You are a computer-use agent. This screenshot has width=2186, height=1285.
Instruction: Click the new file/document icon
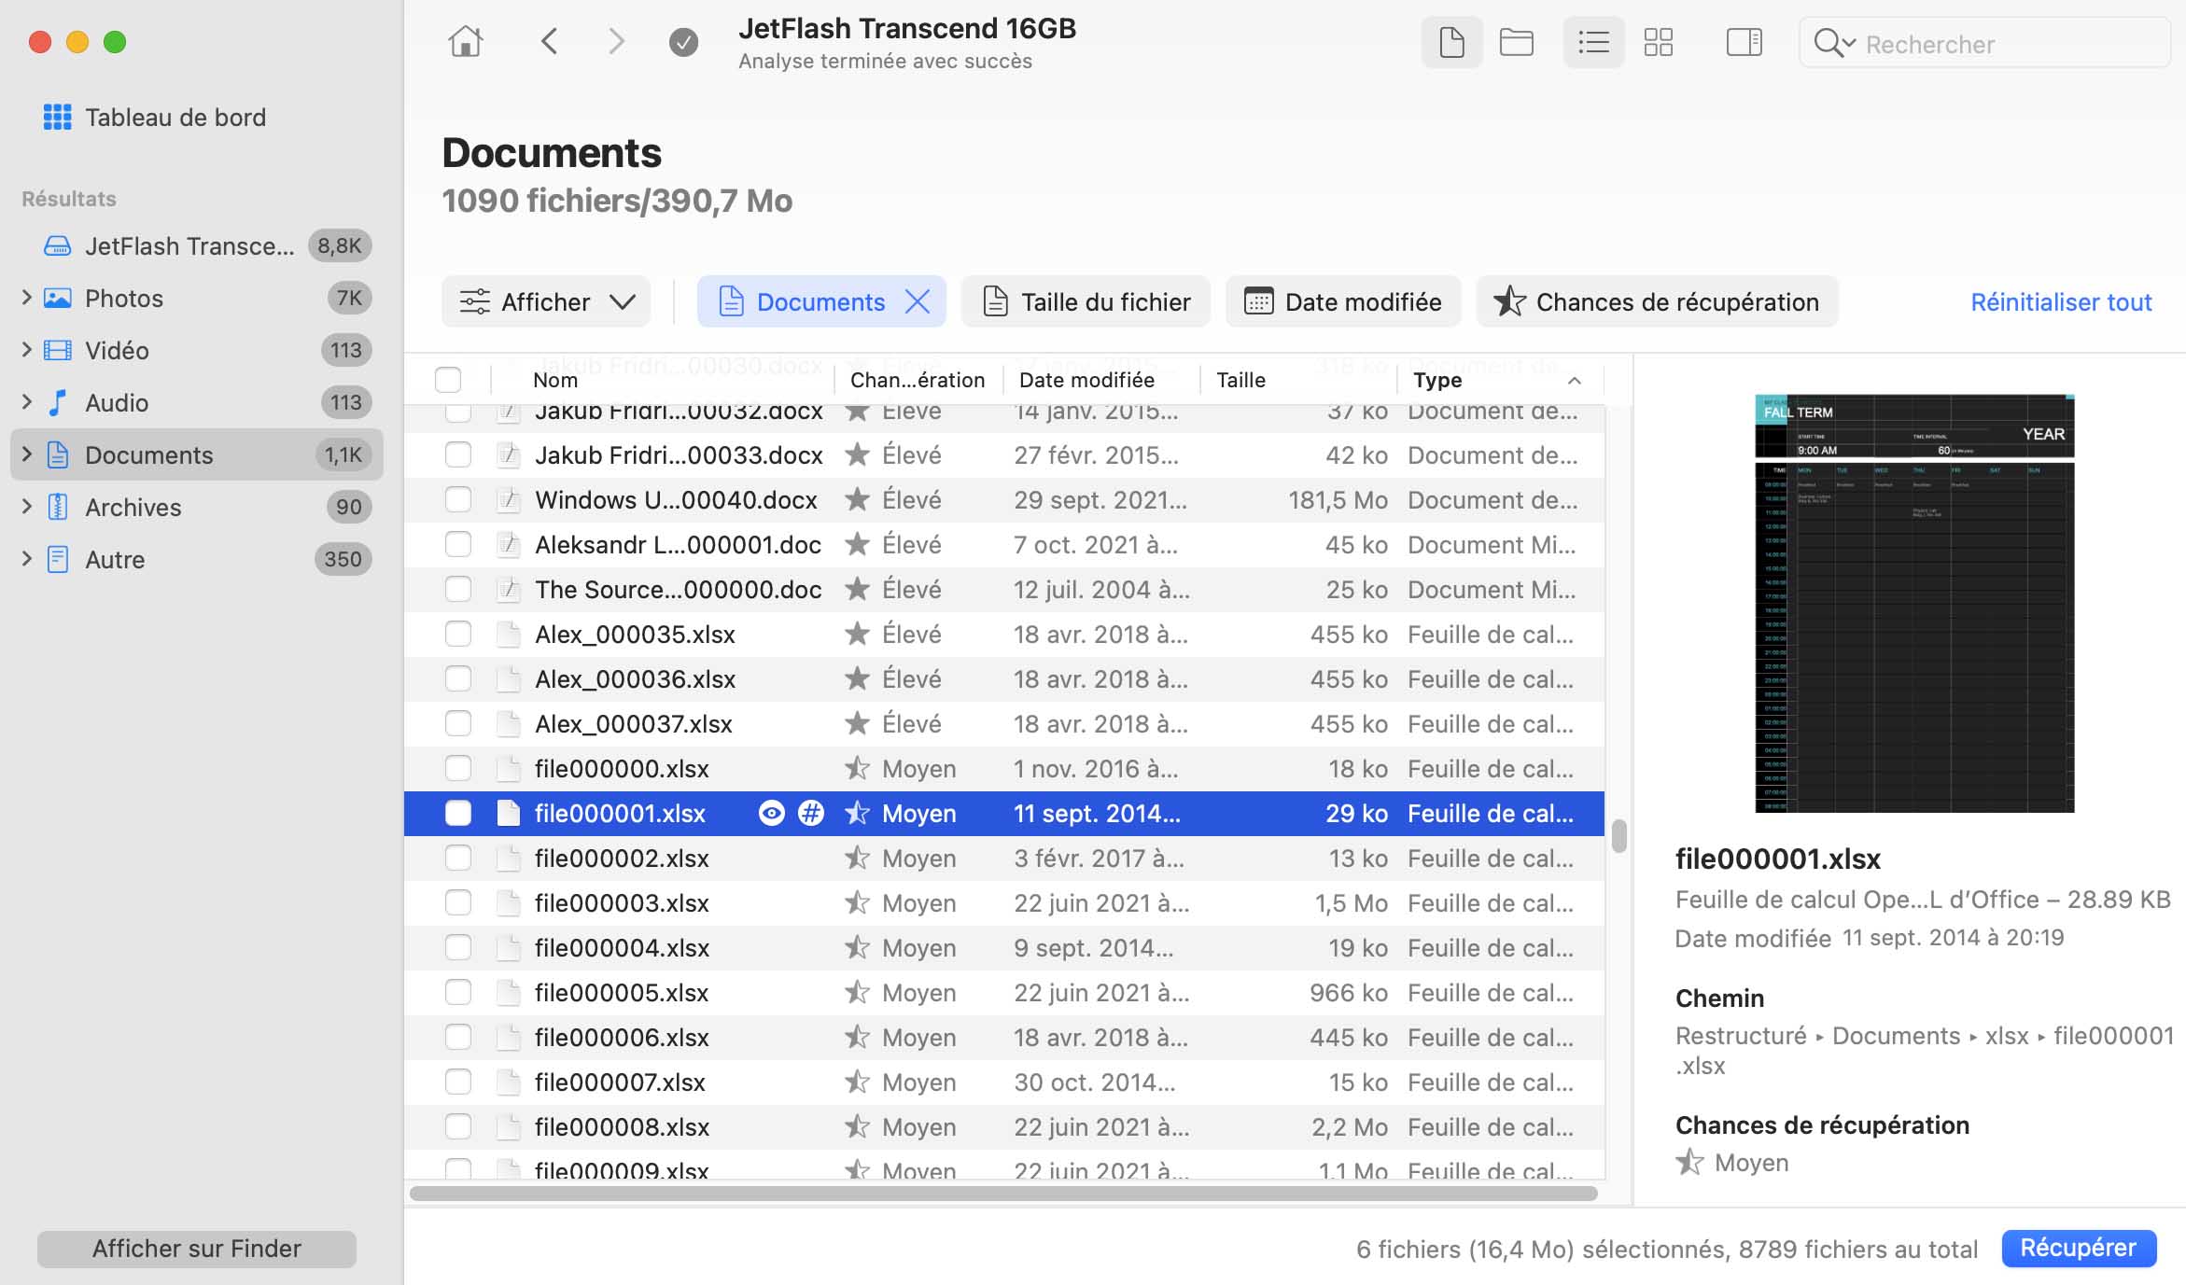1449,43
